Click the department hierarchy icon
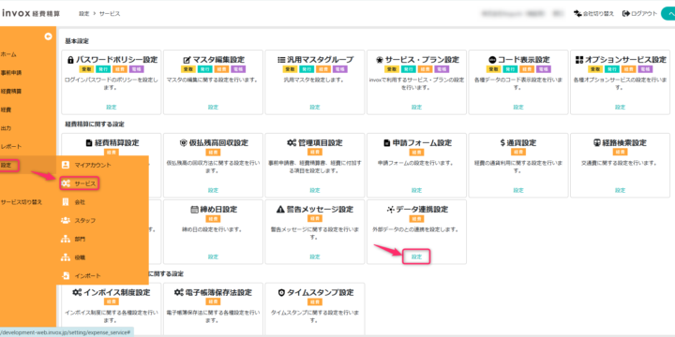 pyautogui.click(x=66, y=239)
